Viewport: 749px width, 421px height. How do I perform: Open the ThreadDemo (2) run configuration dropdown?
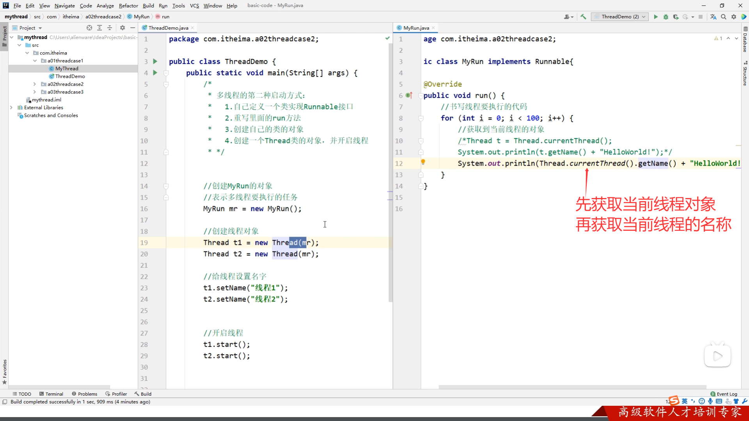pyautogui.click(x=620, y=17)
